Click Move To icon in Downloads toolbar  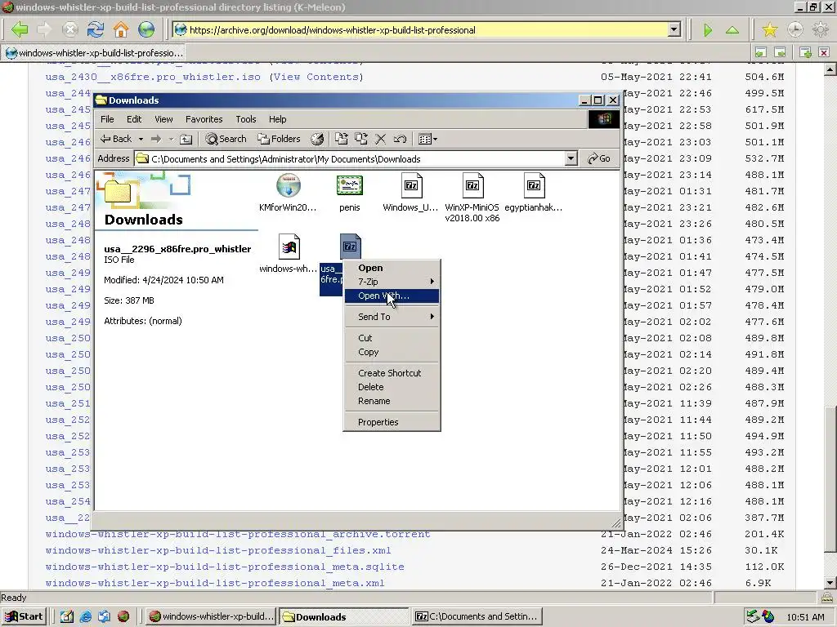click(341, 139)
